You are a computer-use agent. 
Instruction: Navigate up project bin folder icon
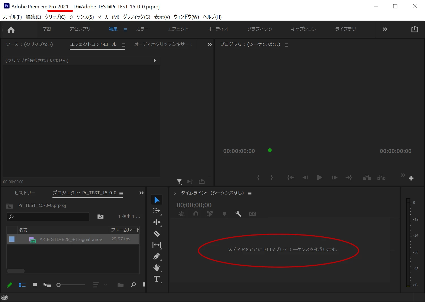tap(9, 206)
